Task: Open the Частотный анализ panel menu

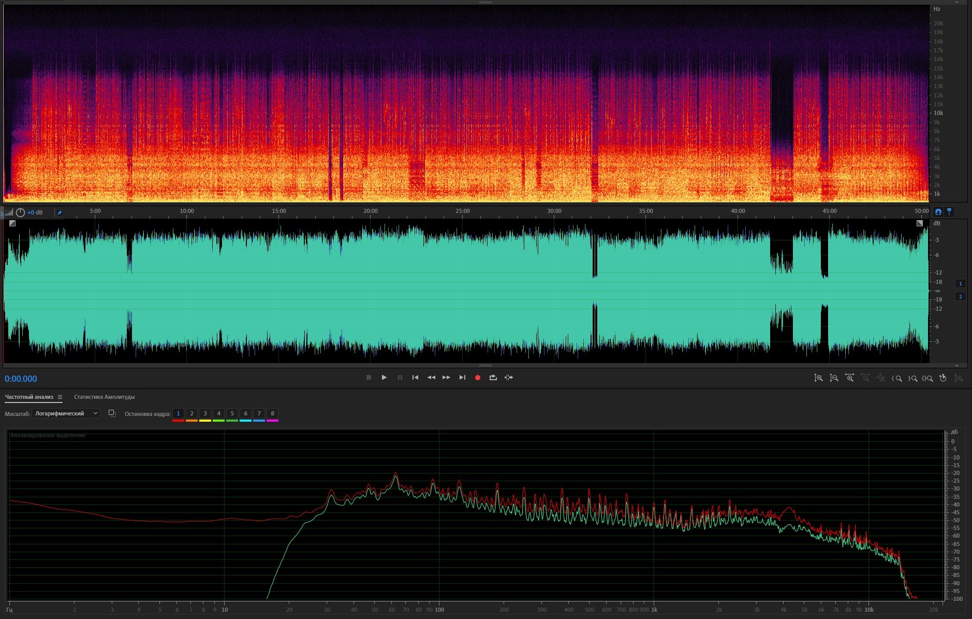Action: pos(60,397)
